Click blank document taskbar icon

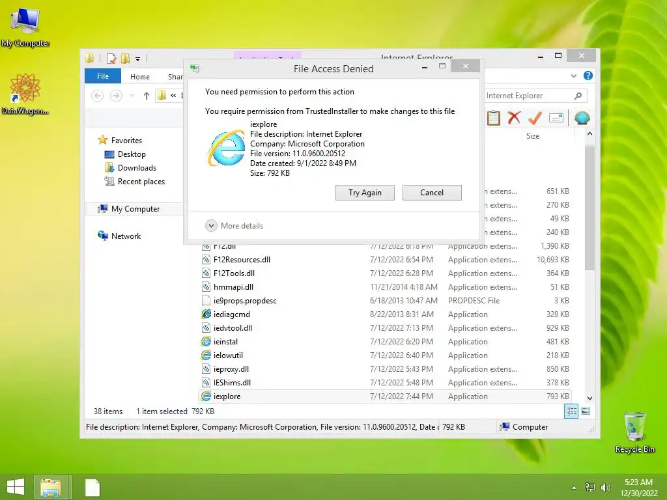pyautogui.click(x=92, y=488)
